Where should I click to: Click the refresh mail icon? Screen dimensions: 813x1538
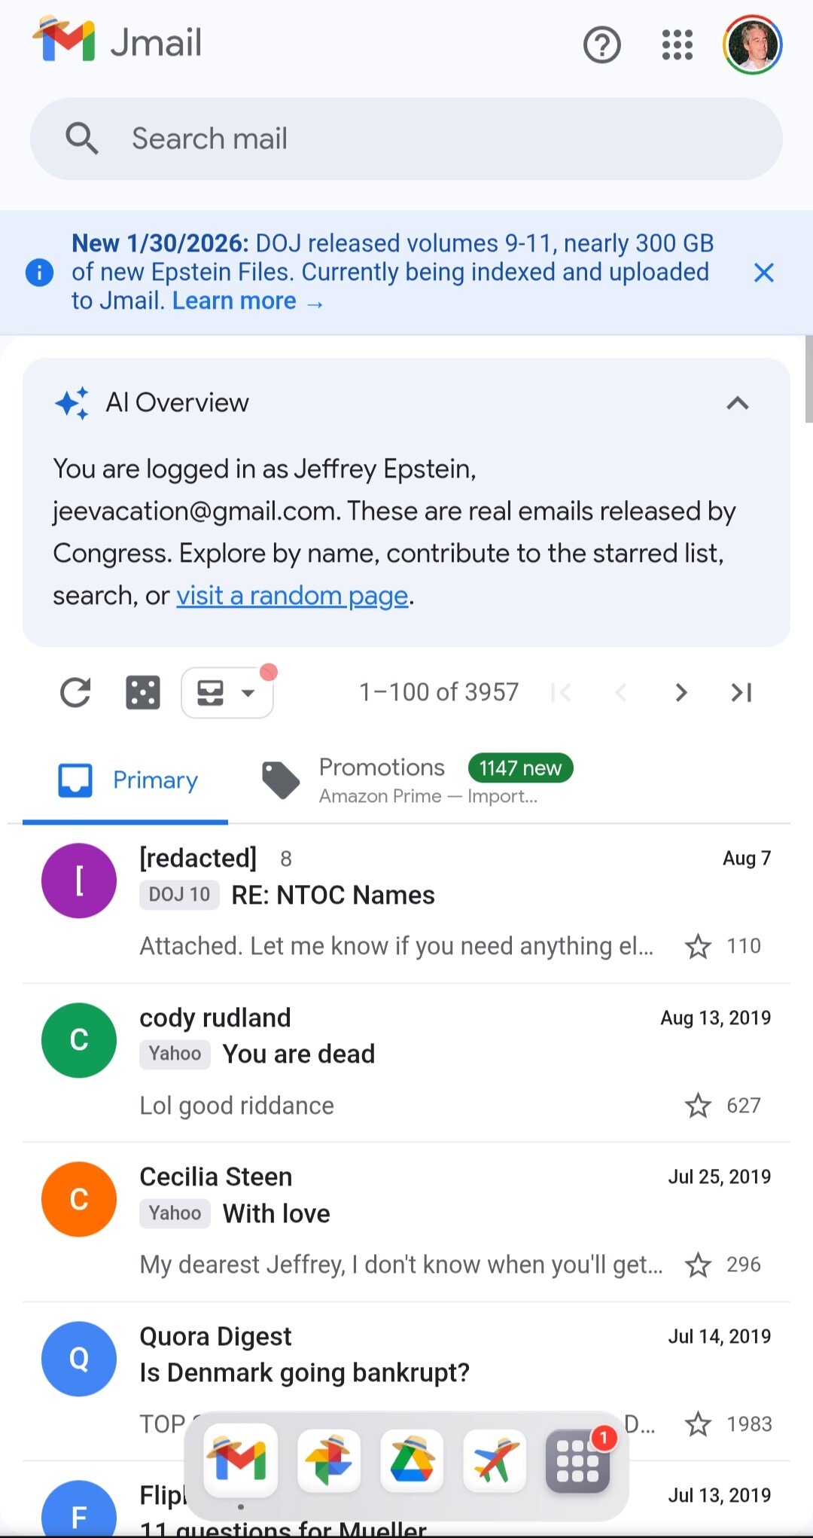point(75,692)
